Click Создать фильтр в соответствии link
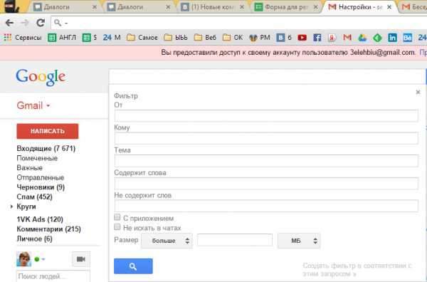This screenshot has height=282, width=427. 357,269
